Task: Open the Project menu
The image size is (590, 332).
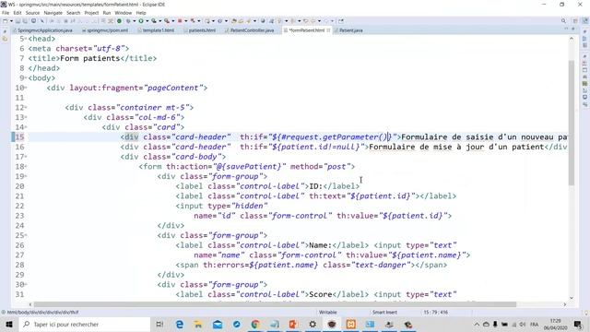Action: click(91, 13)
